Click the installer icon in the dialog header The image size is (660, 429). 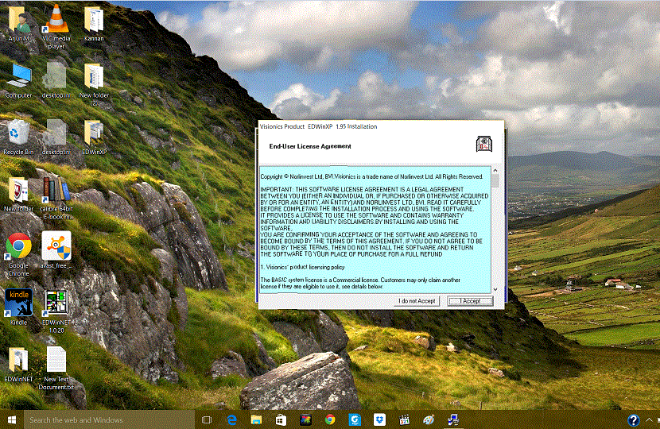click(484, 144)
